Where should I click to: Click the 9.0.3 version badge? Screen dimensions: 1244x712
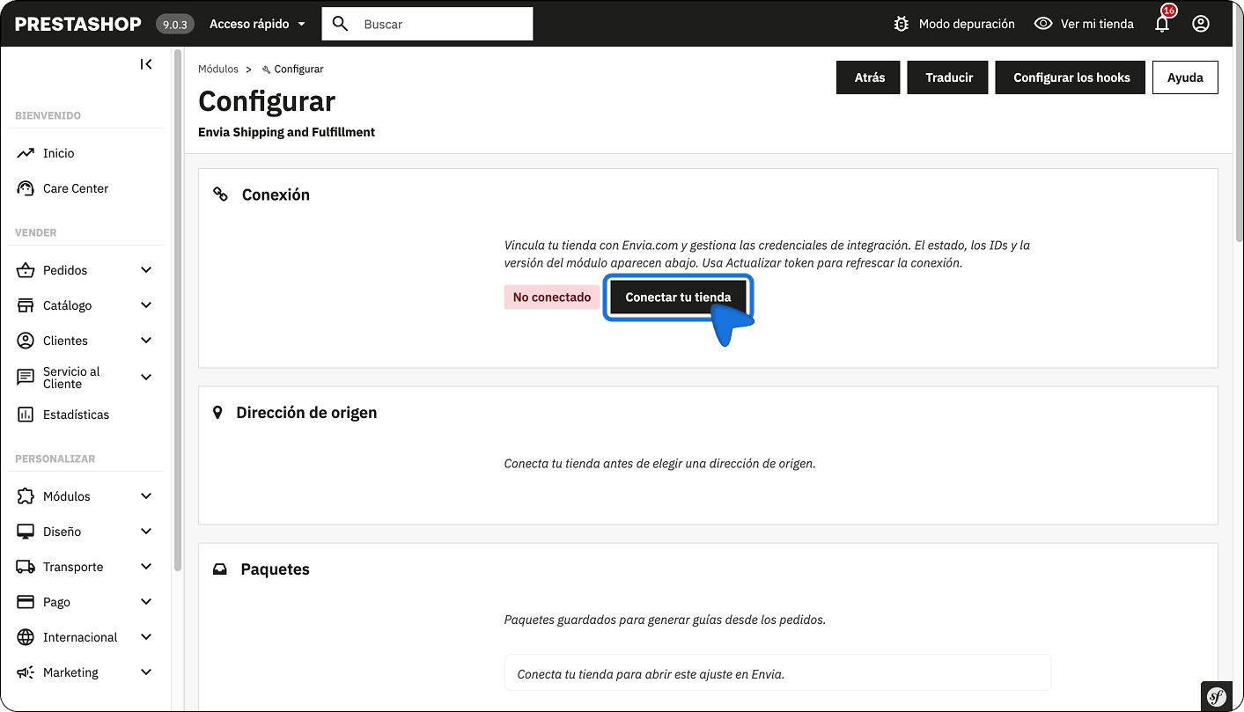click(174, 24)
